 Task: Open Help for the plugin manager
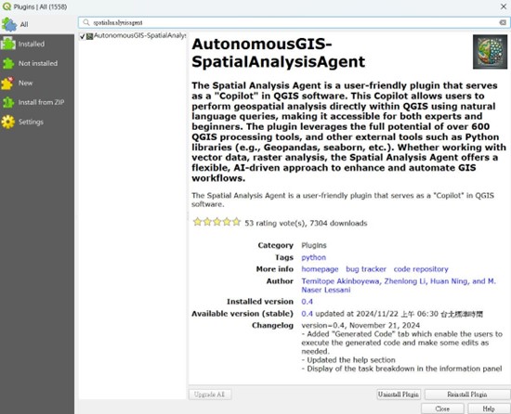489,408
